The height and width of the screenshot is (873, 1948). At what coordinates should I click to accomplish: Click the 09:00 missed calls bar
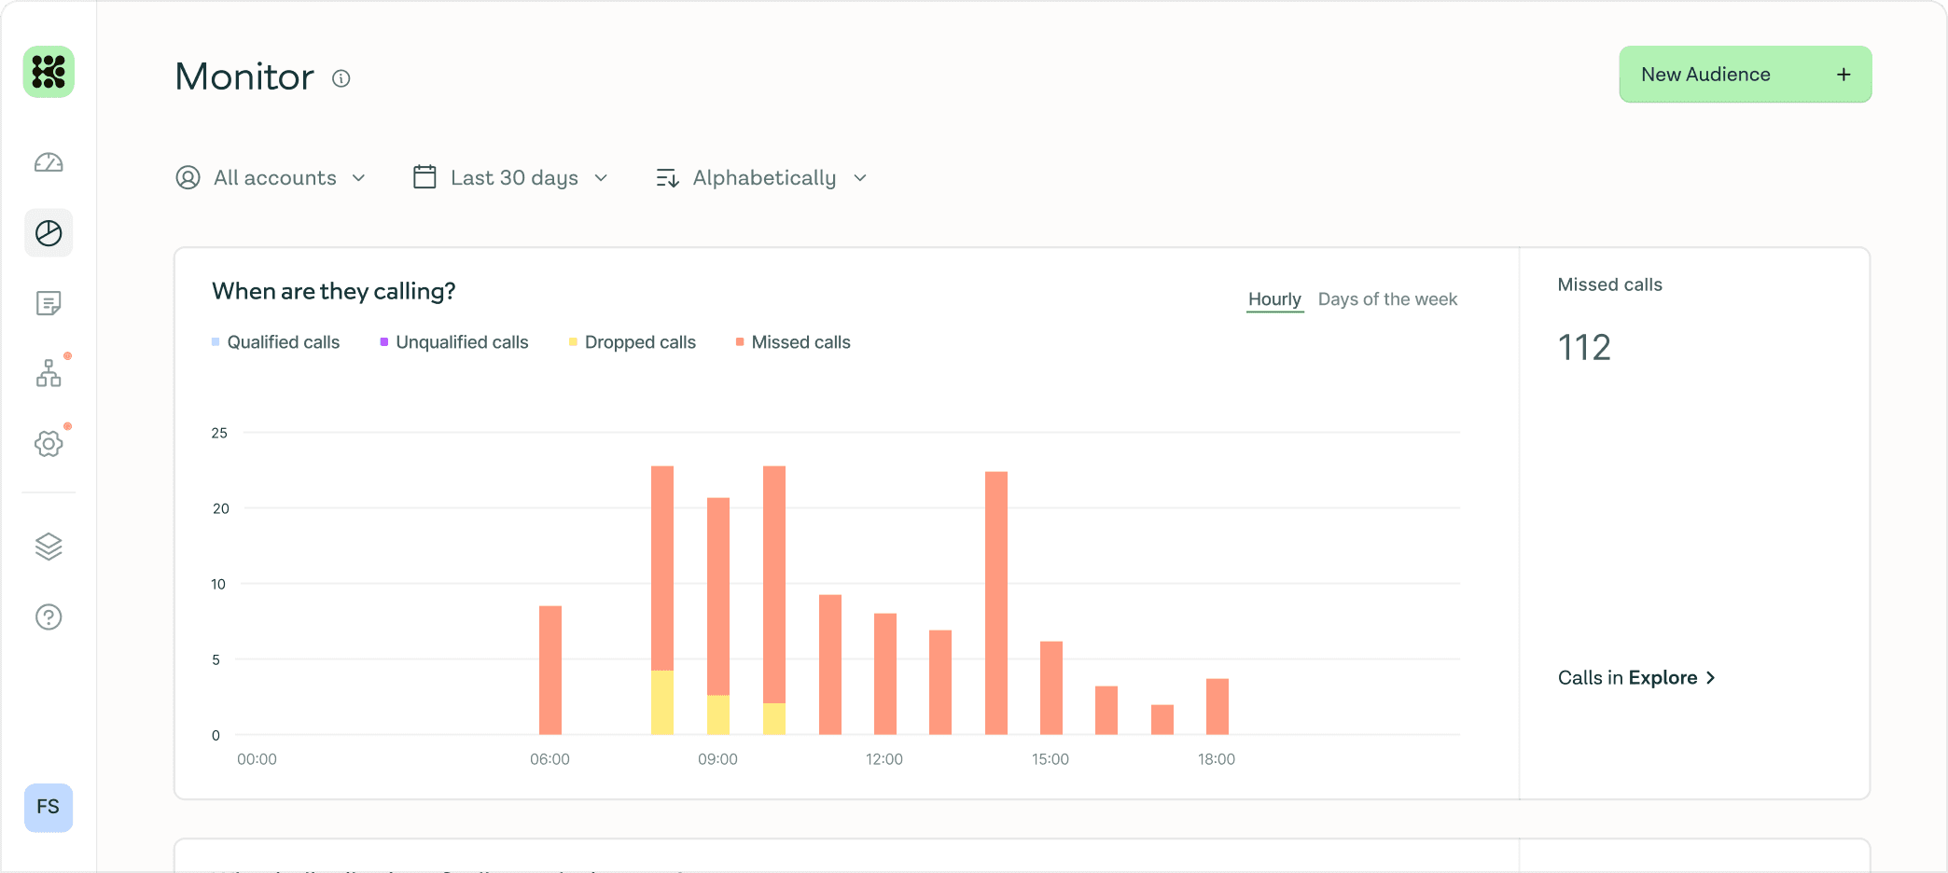click(718, 597)
